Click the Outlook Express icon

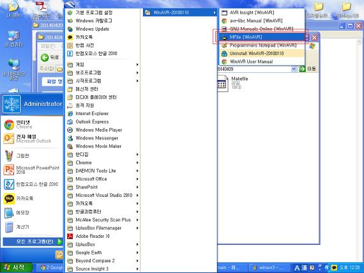pyautogui.click(x=70, y=121)
